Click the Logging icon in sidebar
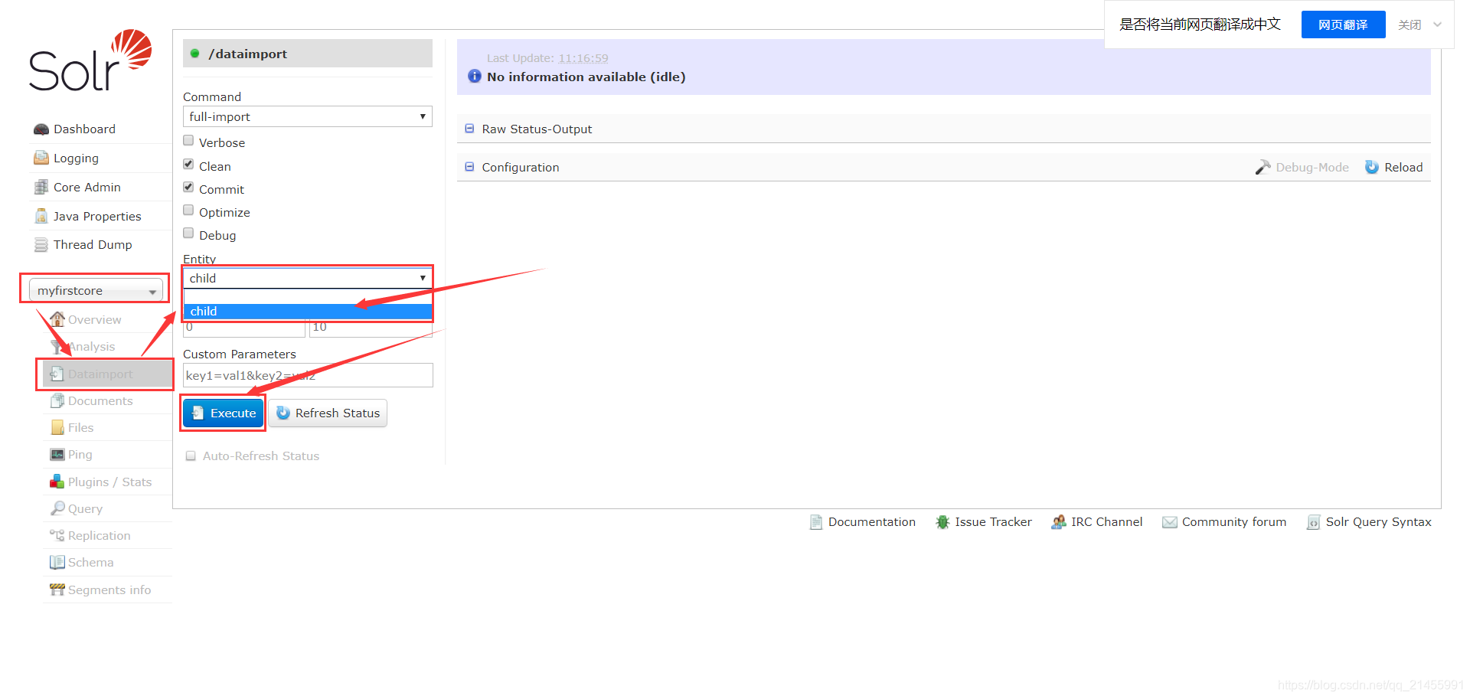 [41, 158]
